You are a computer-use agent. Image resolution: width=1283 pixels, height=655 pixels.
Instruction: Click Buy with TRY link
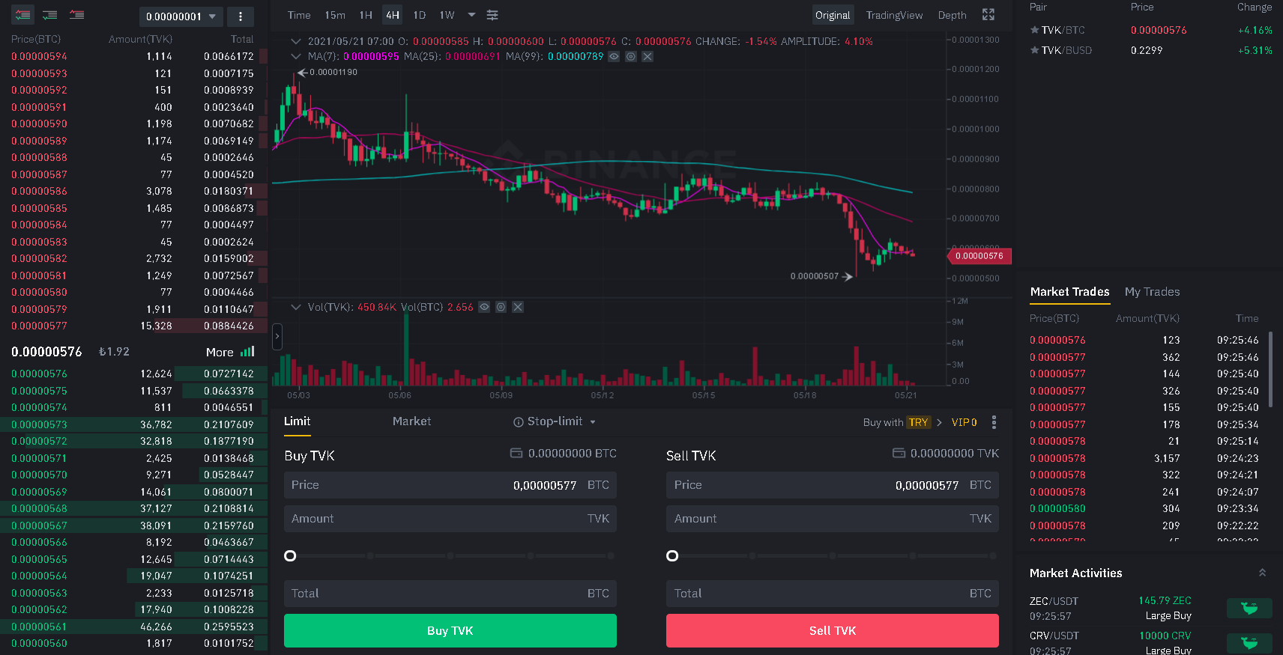(x=902, y=422)
